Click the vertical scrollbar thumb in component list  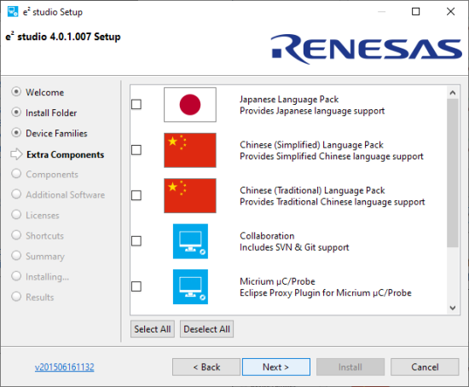[453, 173]
